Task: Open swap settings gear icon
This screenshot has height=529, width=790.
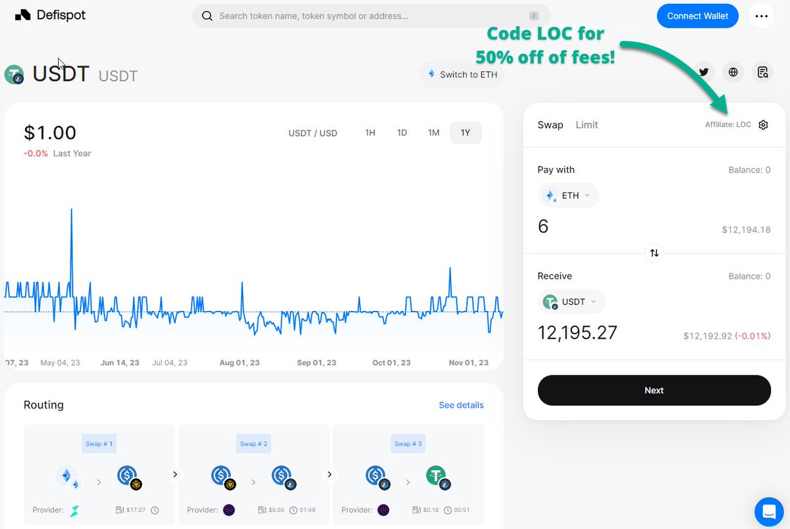Action: [763, 125]
